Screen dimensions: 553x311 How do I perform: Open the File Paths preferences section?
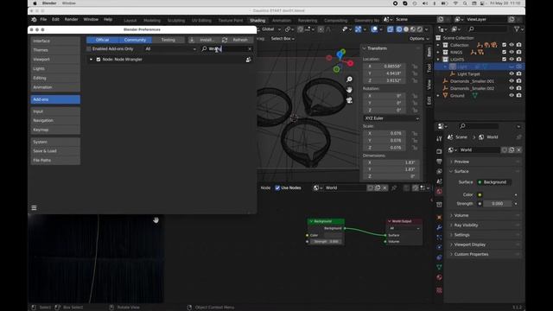click(55, 160)
